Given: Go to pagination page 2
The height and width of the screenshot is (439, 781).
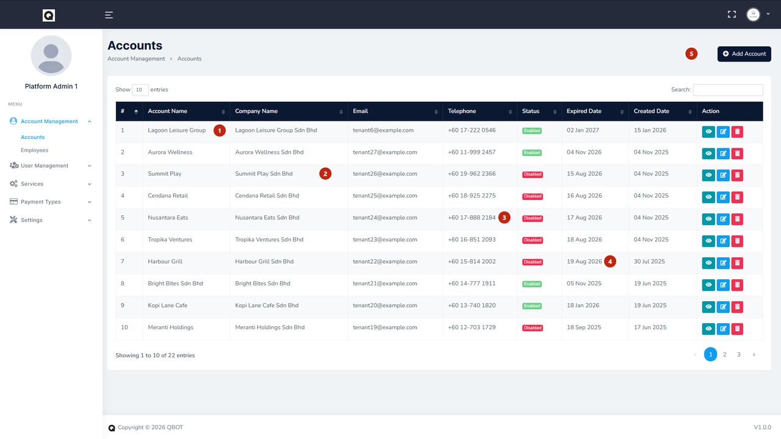Looking at the screenshot, I should point(725,354).
